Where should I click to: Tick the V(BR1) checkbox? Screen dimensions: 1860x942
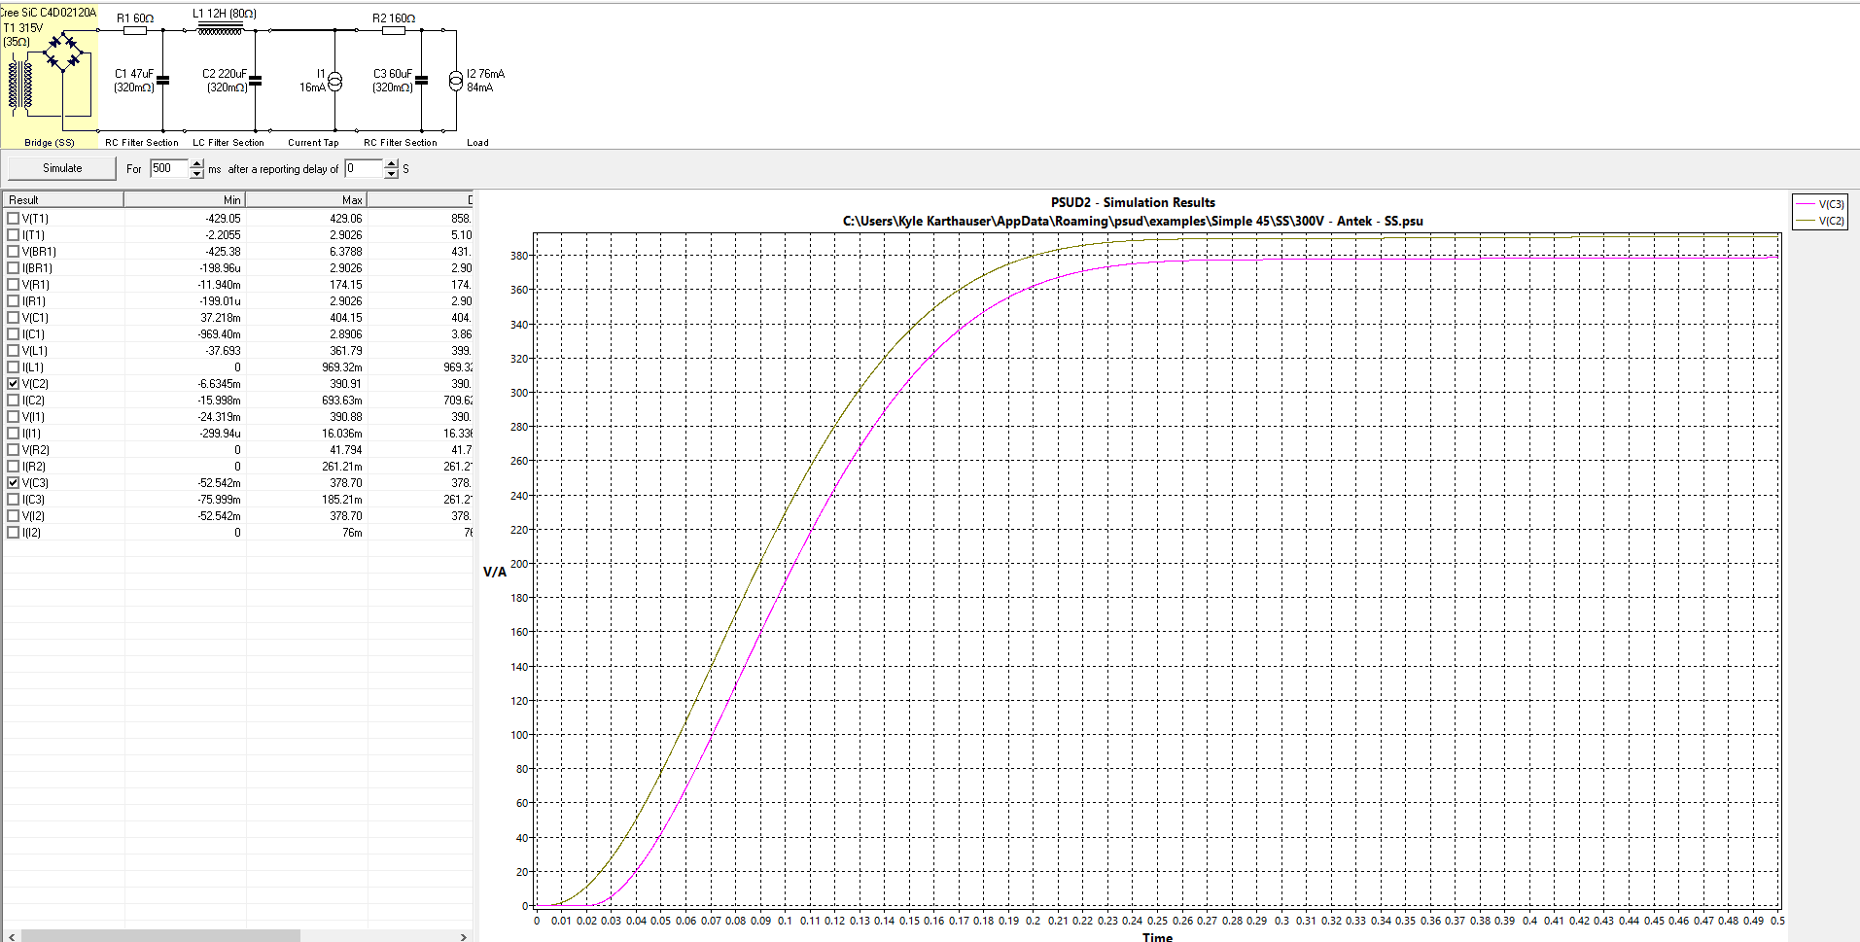(x=14, y=252)
